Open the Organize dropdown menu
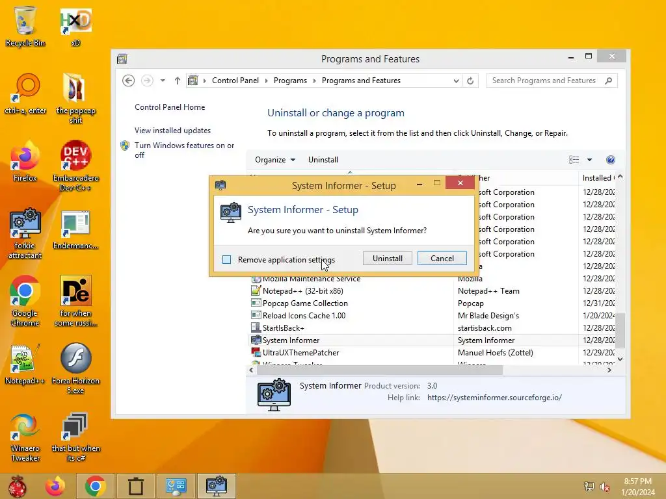666x499 pixels. tap(275, 160)
